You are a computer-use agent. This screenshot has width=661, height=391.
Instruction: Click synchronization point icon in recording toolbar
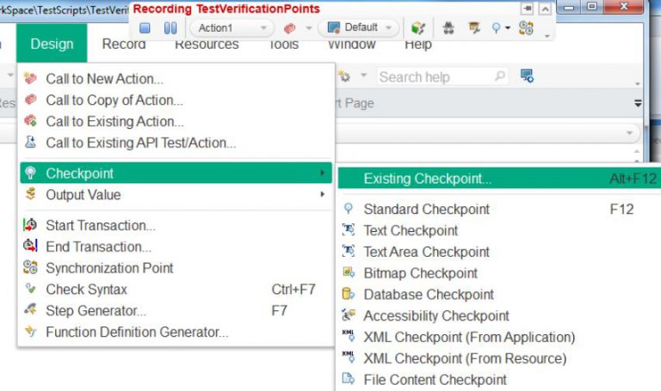pos(526,28)
